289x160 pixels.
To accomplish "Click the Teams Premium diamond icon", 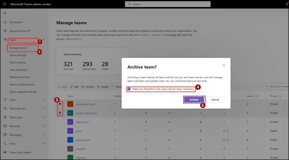I will click(x=5, y=31).
